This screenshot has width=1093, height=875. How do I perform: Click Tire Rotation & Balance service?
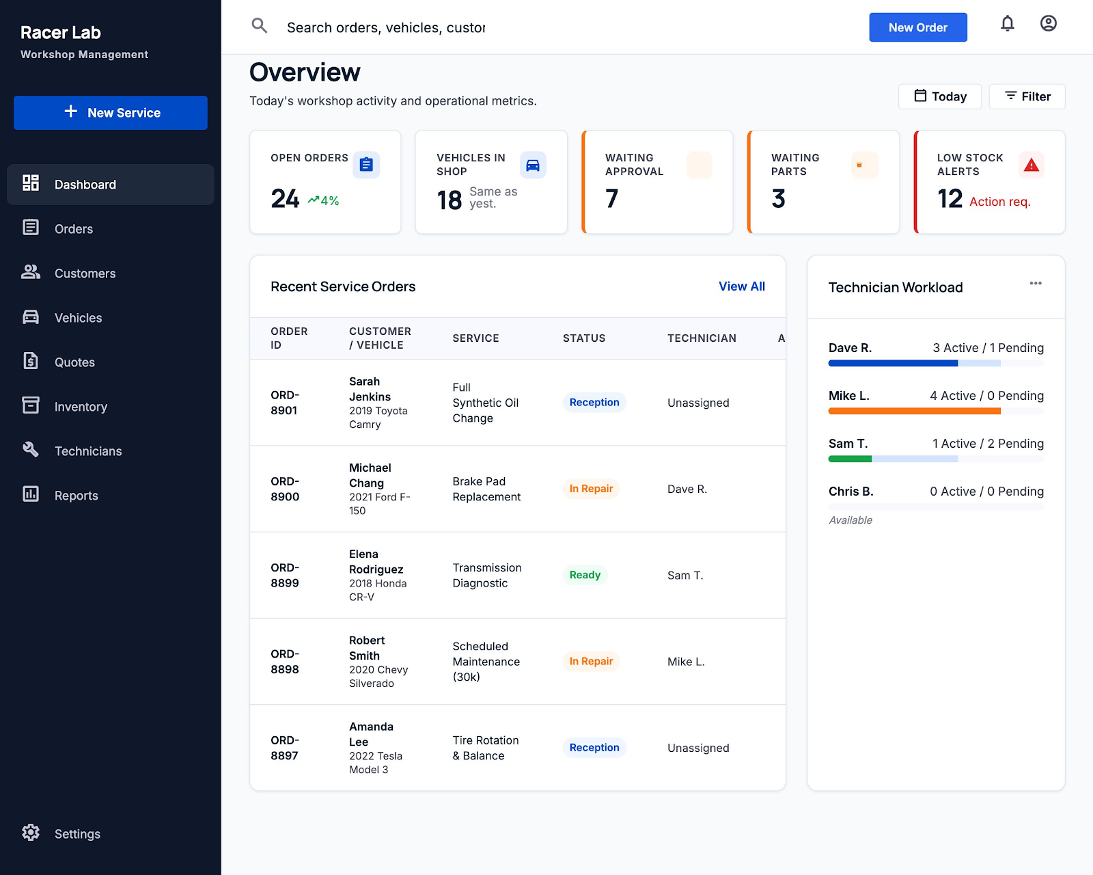pos(486,748)
